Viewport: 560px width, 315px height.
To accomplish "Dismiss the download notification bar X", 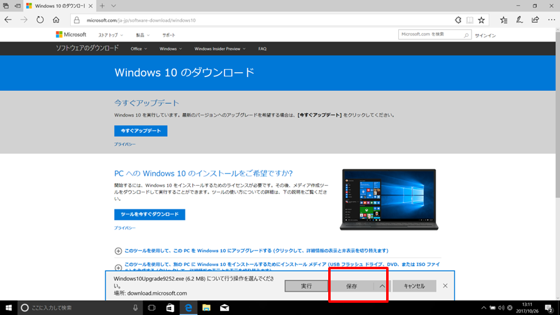I will pos(445,286).
